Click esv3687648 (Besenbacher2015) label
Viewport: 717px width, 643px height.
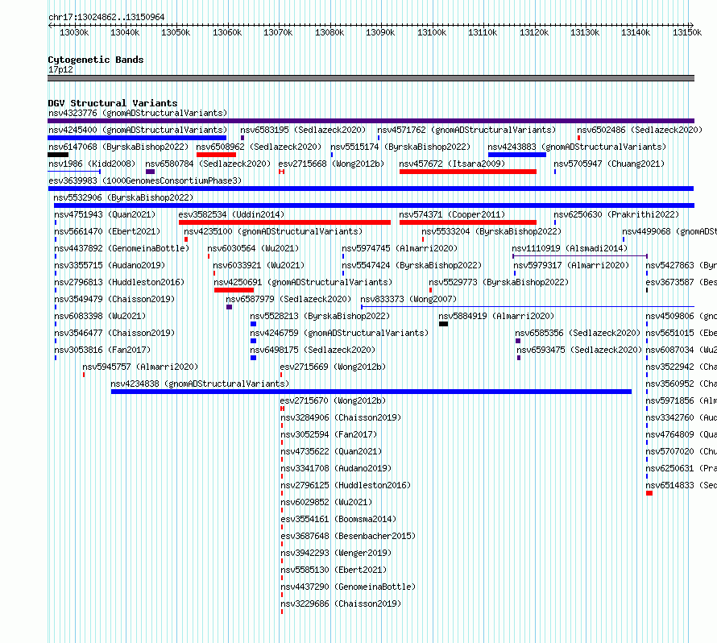click(x=348, y=536)
